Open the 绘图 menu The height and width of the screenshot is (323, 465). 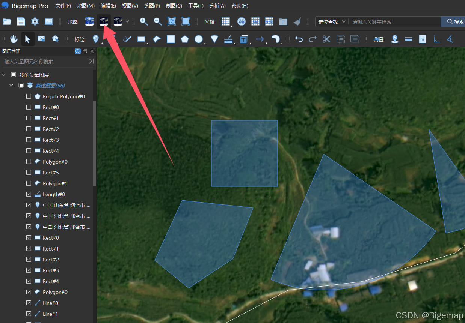[151, 6]
